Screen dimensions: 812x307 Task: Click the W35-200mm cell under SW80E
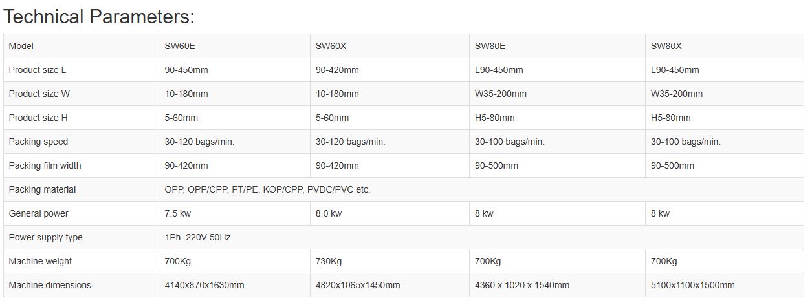click(x=557, y=94)
